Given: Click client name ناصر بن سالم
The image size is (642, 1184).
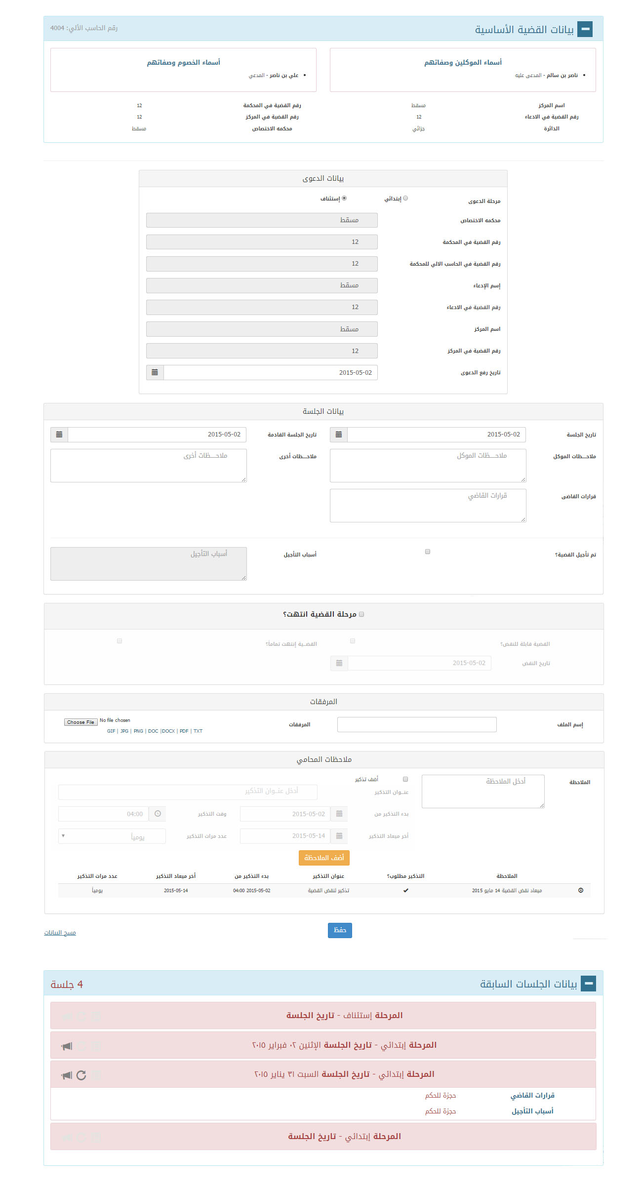Looking at the screenshot, I should tap(562, 75).
